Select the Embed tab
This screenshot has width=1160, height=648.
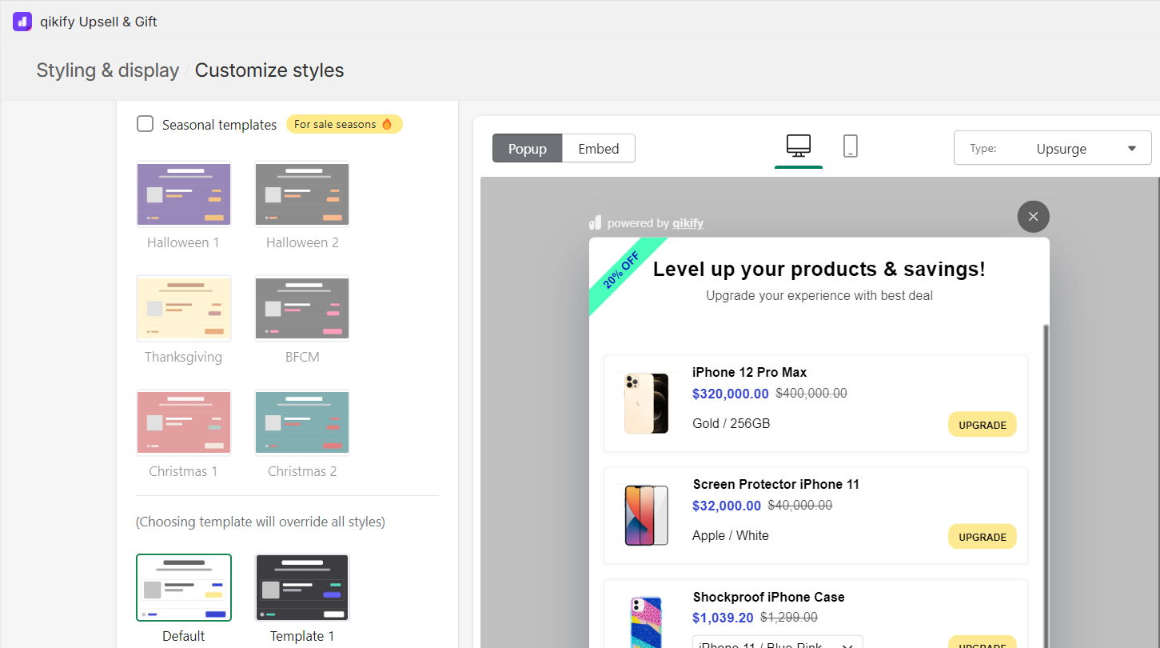(x=599, y=149)
